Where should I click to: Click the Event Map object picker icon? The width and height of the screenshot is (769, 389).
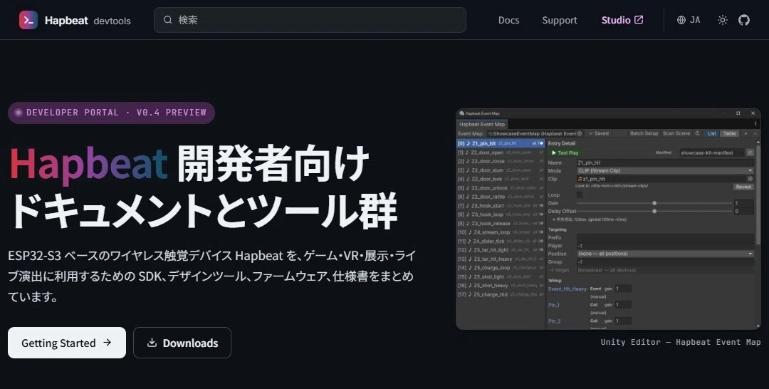579,133
